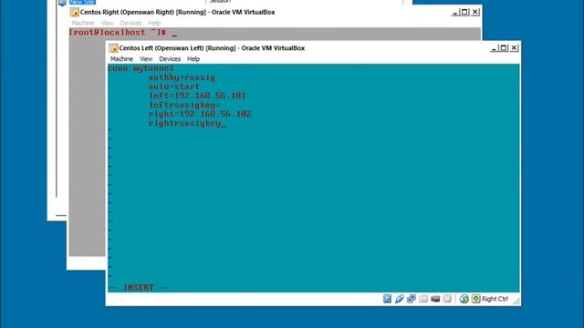Click the shared folders status bar icon
Image resolution: width=584 pixels, height=328 pixels.
pos(423,299)
